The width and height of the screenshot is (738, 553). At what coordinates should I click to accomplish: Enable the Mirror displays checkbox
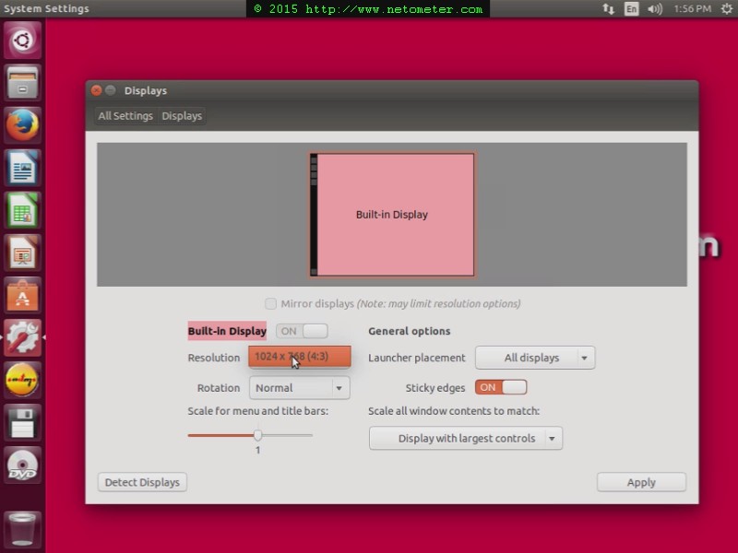(271, 303)
